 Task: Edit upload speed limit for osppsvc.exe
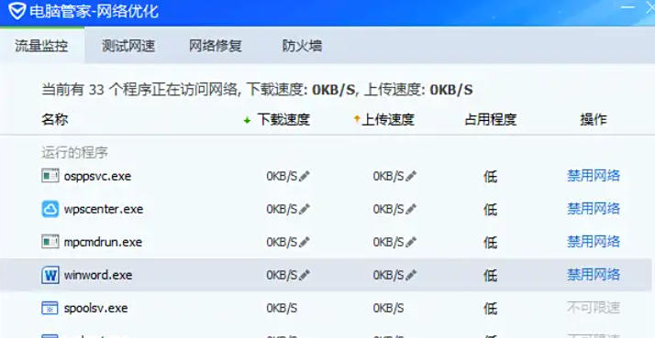pyautogui.click(x=411, y=176)
